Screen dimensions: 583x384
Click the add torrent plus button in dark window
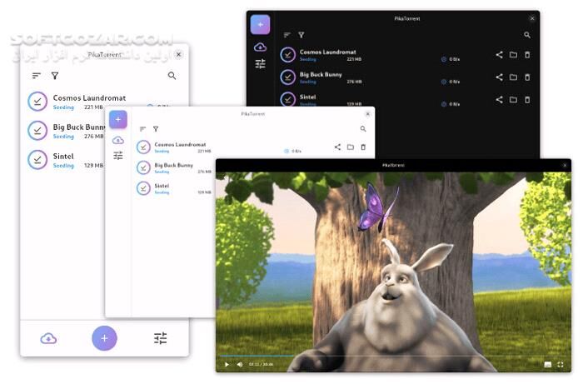(x=260, y=24)
